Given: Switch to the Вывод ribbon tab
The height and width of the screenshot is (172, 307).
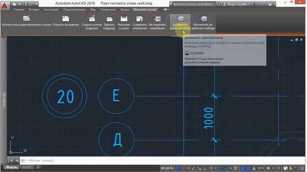Looking at the screenshot, I should (125, 10).
